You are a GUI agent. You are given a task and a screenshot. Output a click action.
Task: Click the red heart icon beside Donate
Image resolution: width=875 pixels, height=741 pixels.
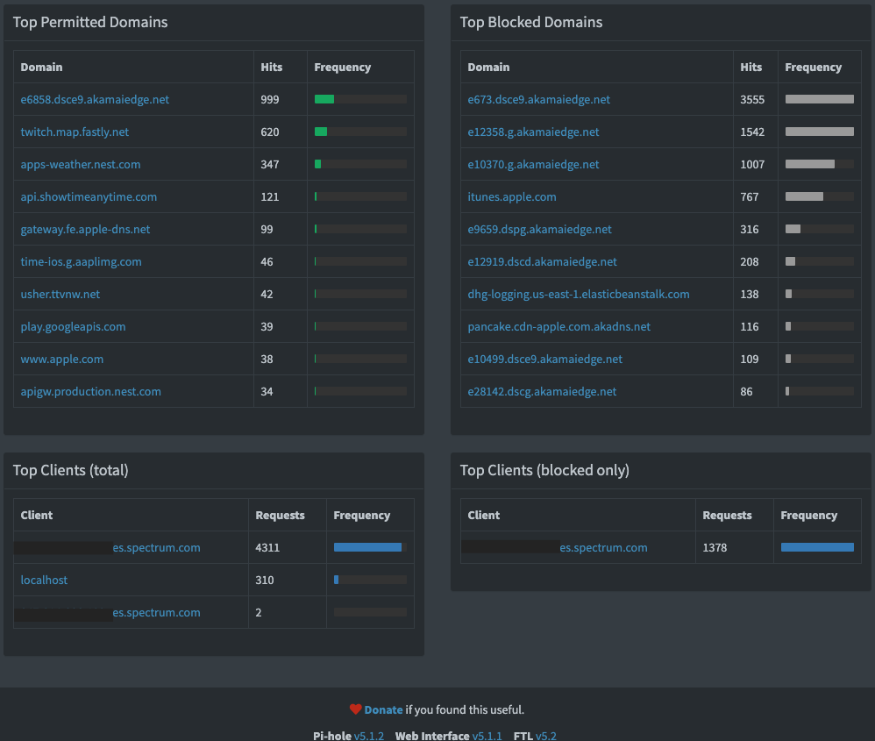coord(355,709)
